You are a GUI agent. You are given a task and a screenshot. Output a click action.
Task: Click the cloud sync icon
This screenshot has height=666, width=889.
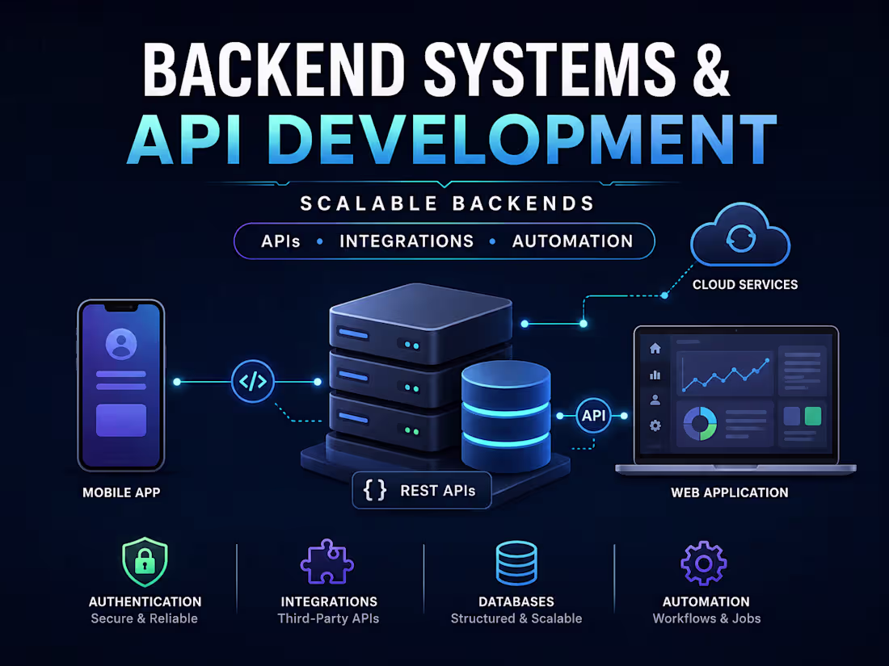tap(740, 235)
